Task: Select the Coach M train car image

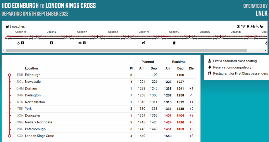Action: [x=21, y=37]
